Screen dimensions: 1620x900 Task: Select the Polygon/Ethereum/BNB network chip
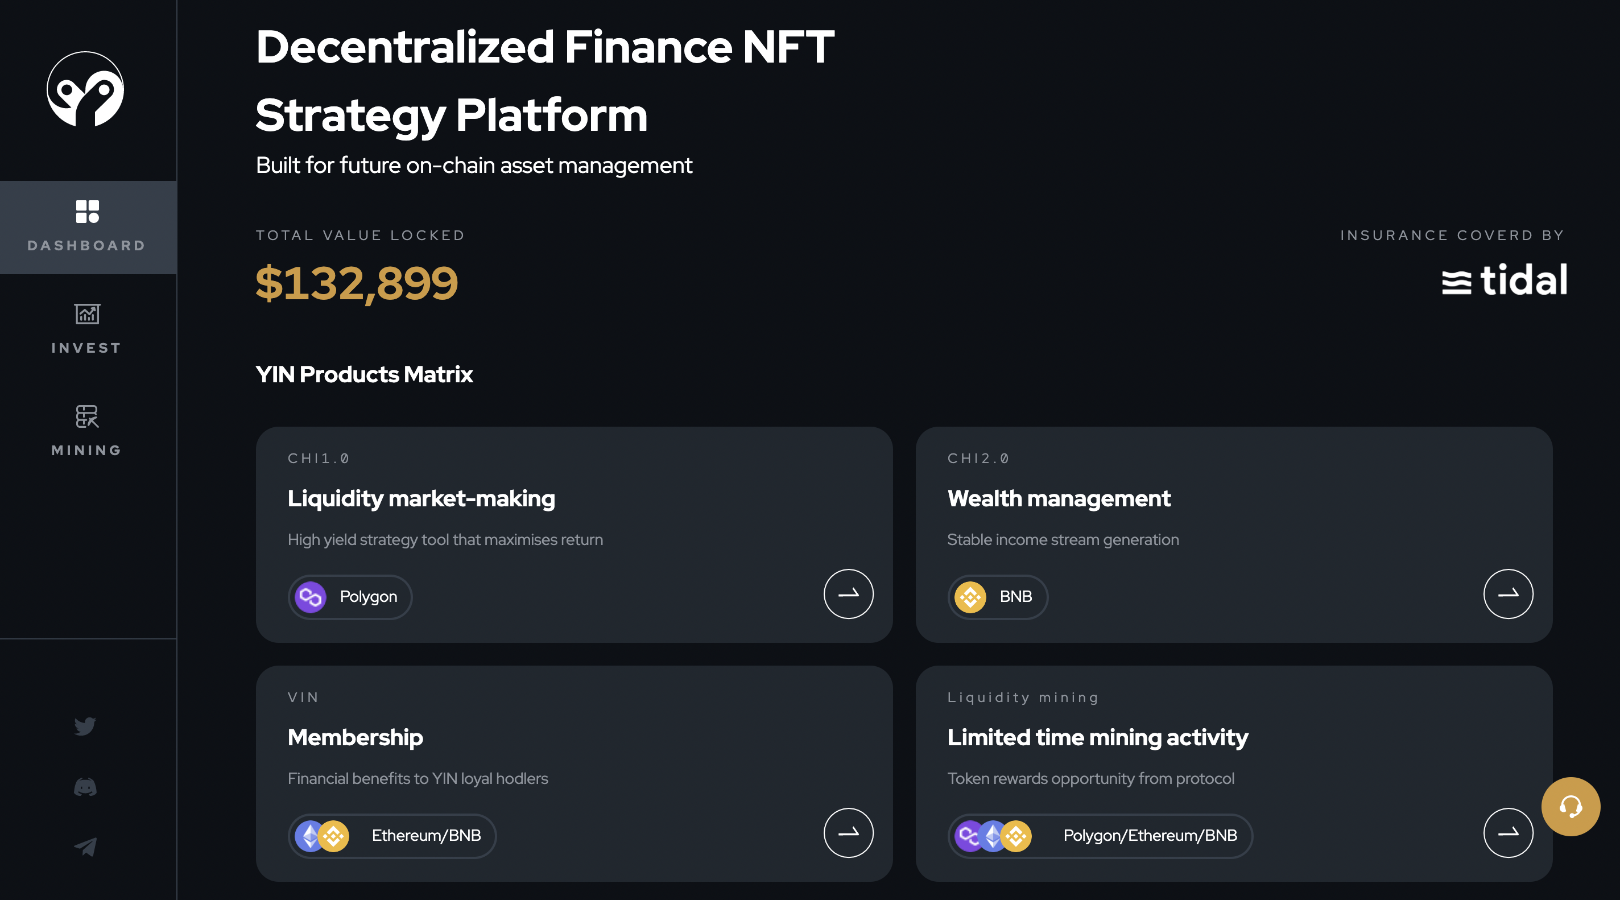point(1100,836)
